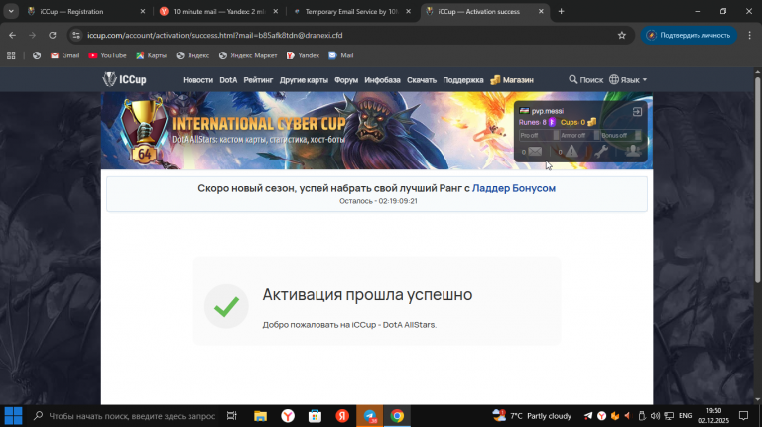Open account settings wrench icon
Image resolution: width=762 pixels, height=427 pixels.
coord(601,152)
